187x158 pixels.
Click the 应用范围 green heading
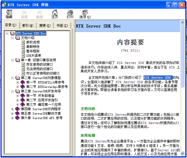point(88,135)
